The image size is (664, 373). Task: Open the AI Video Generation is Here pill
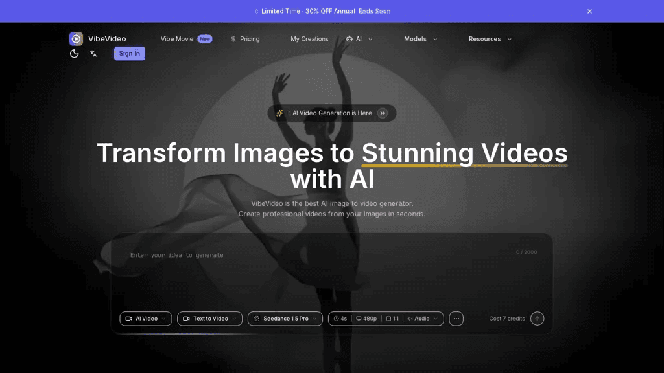tap(332, 113)
